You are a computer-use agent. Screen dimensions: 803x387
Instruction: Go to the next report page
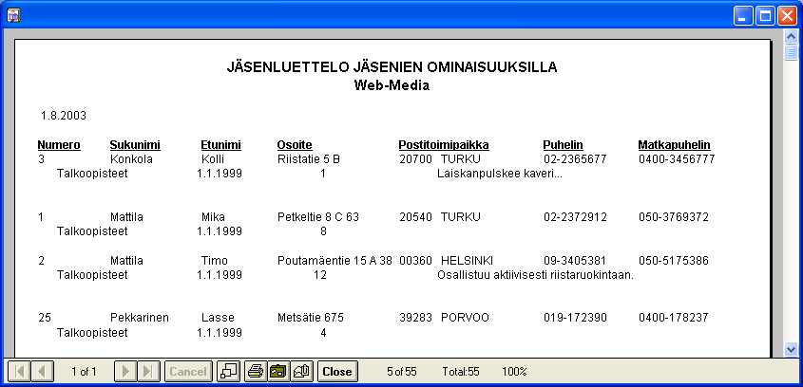point(125,372)
